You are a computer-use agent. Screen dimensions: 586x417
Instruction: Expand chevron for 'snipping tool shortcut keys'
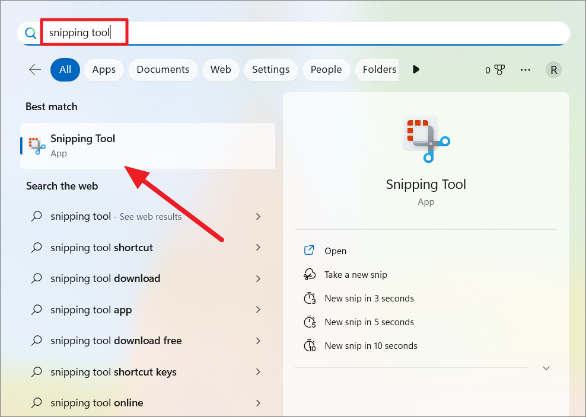(x=258, y=371)
